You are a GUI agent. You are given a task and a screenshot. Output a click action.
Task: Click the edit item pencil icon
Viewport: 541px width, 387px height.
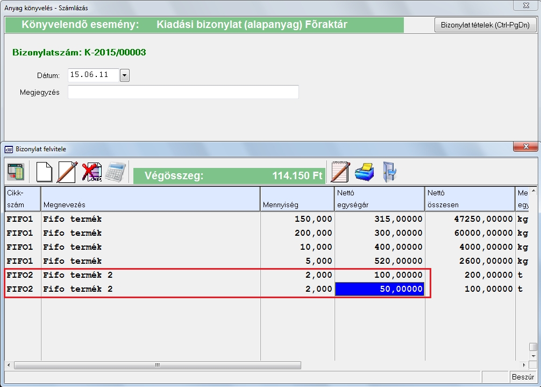coord(67,172)
